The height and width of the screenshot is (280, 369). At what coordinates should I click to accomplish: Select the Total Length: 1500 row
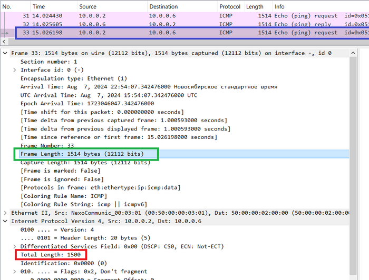click(51, 255)
